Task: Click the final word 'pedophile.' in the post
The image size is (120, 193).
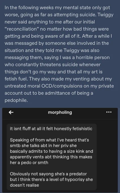Action: tap(16, 100)
